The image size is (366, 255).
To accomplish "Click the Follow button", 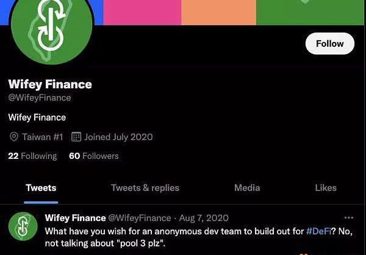I will pos(329,43).
